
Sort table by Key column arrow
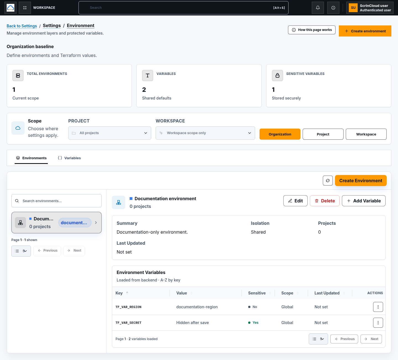click(127, 293)
